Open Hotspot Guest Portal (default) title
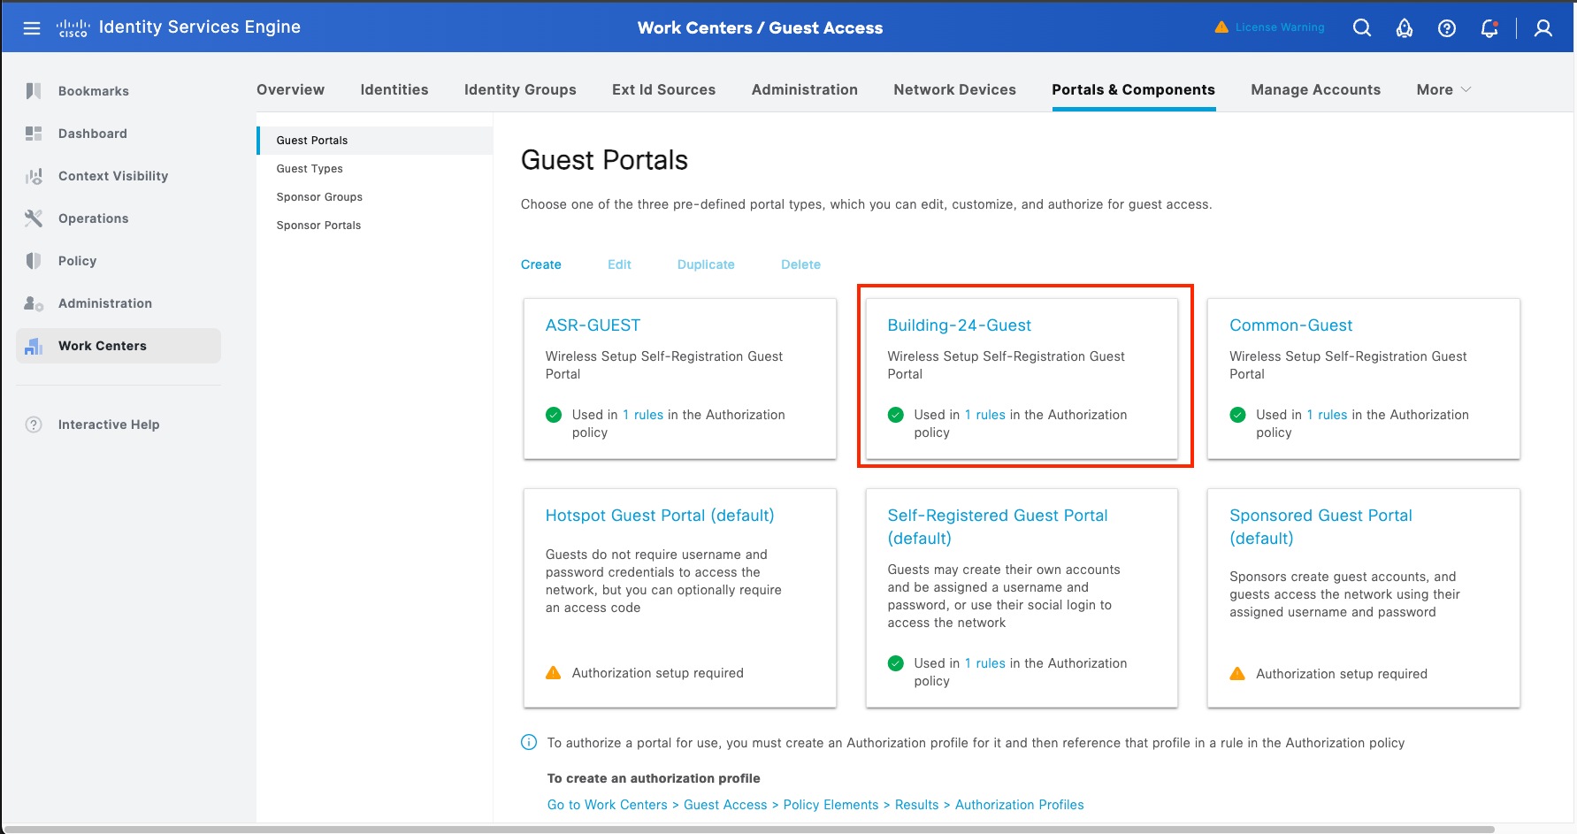 coord(660,516)
